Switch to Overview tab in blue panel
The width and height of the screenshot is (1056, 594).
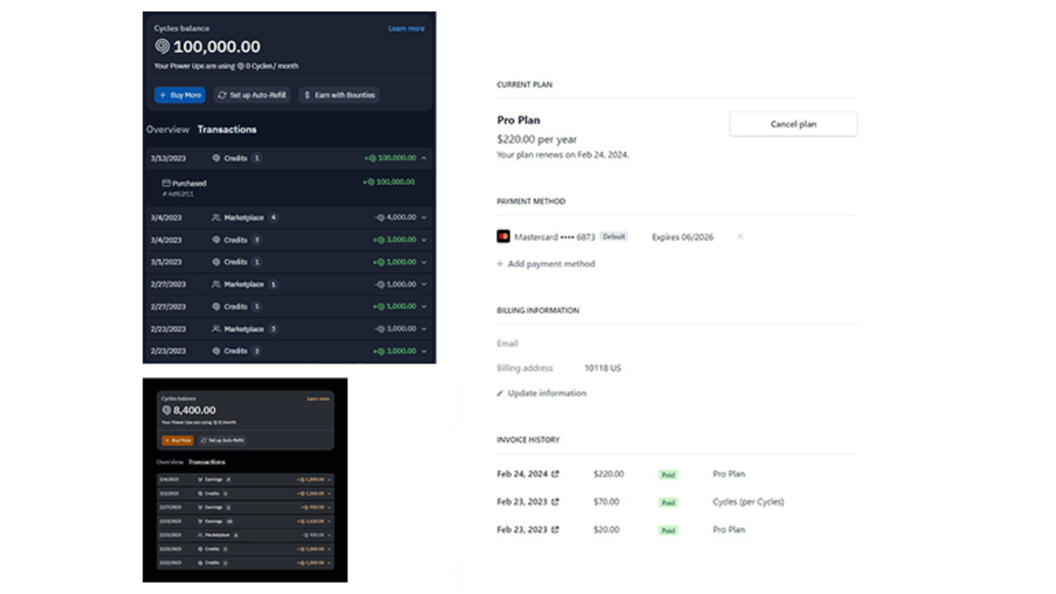(167, 130)
